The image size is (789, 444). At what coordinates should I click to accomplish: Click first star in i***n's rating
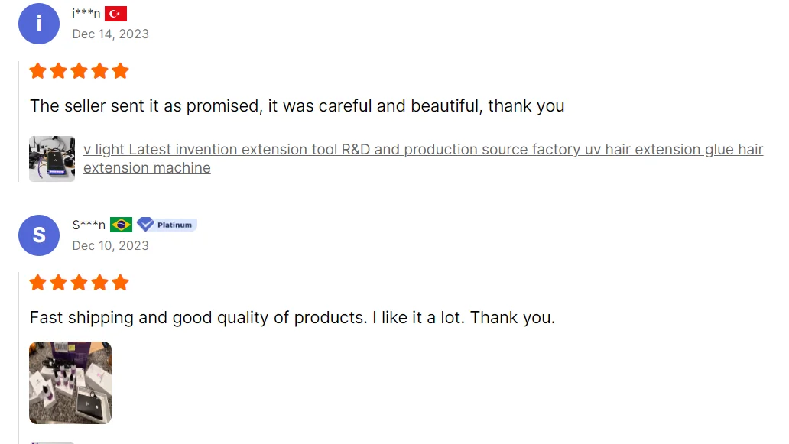pos(37,72)
